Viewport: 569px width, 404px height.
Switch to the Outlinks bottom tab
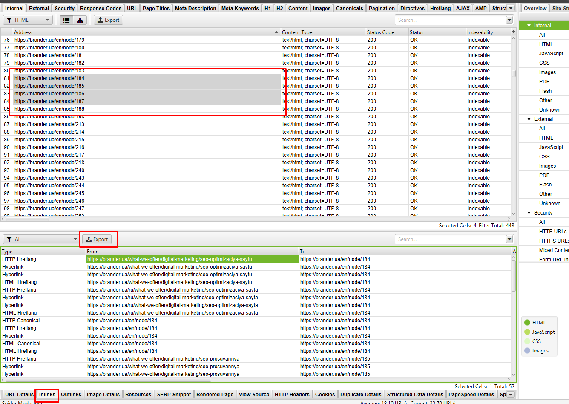click(71, 395)
